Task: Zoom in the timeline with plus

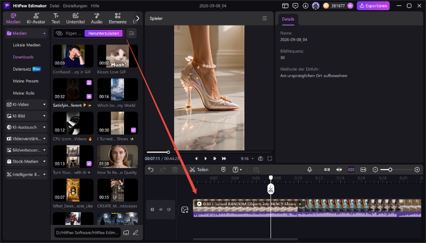Action: pyautogui.click(x=417, y=170)
